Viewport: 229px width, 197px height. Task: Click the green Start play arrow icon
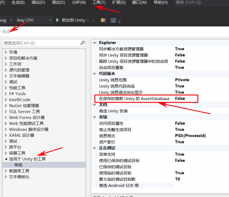pos(57,20)
